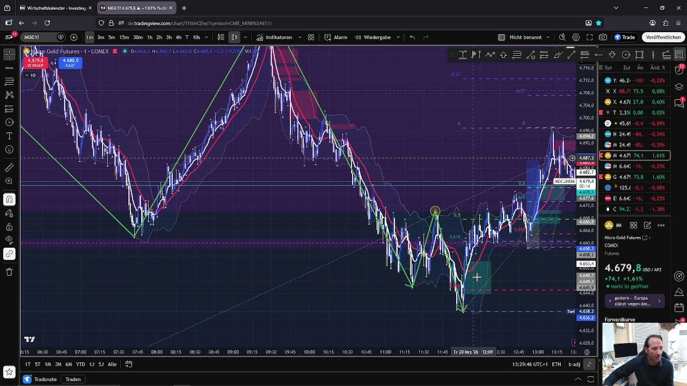Screen dimensions: 687x386
Task: Lock all drawing tools
Action: coord(9,227)
